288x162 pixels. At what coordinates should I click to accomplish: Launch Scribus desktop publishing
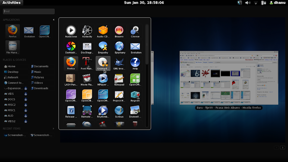pyautogui.click(x=119, y=112)
